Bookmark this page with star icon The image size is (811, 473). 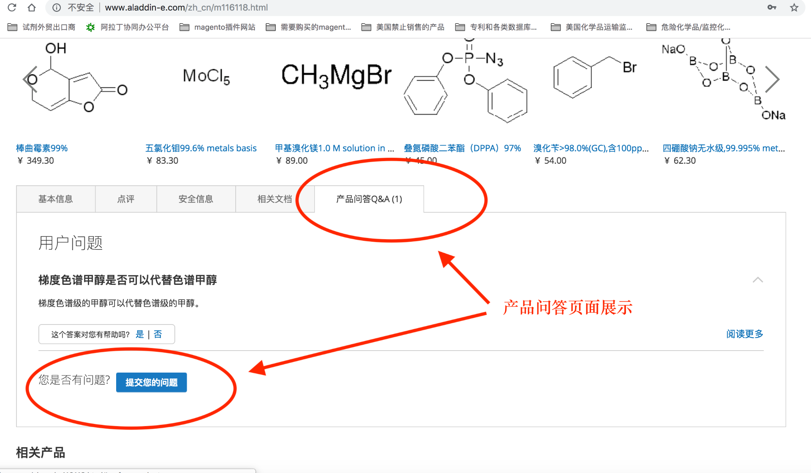pos(794,7)
